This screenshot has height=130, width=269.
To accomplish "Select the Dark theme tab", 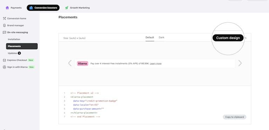I will click(x=161, y=37).
